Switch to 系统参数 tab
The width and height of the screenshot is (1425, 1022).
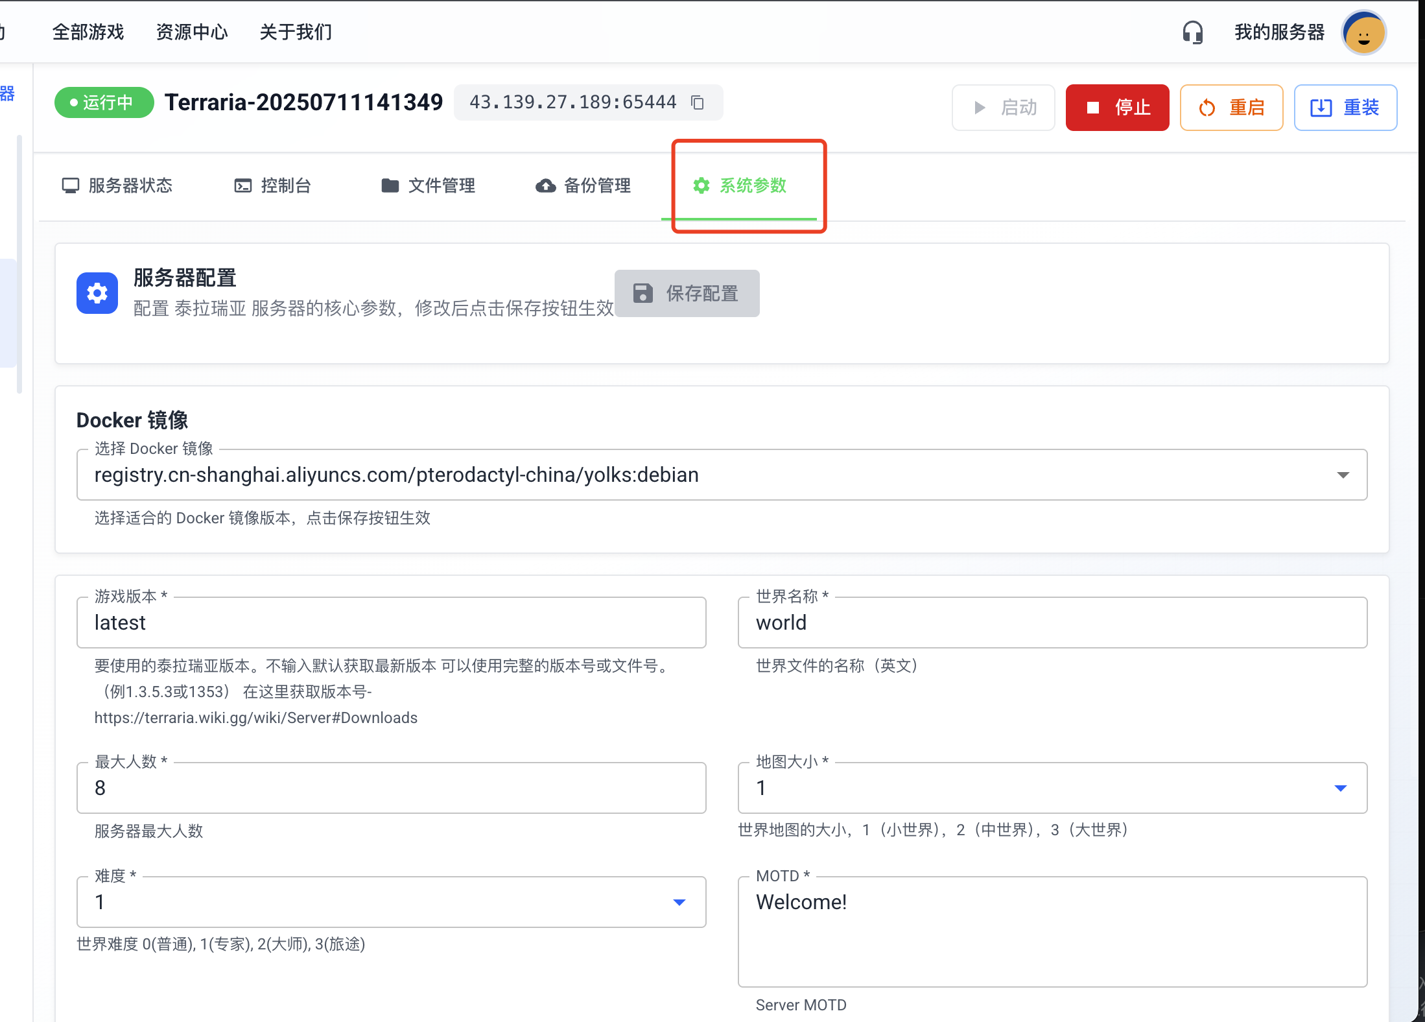click(x=740, y=185)
